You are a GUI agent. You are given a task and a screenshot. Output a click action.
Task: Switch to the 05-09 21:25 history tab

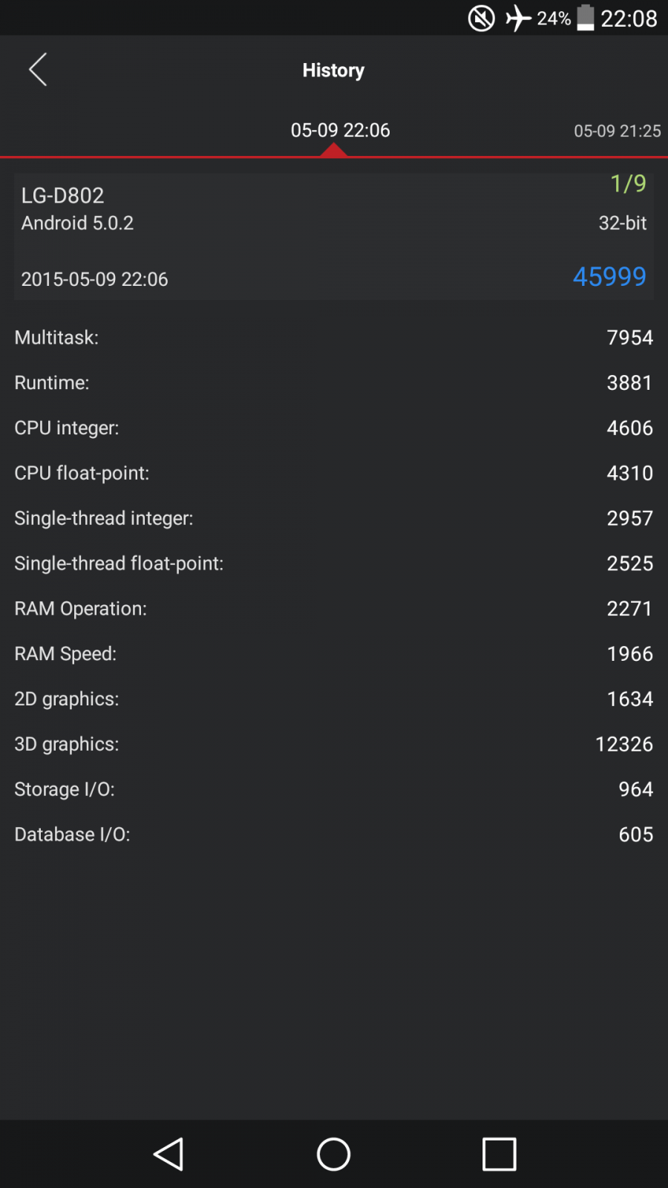tap(617, 131)
